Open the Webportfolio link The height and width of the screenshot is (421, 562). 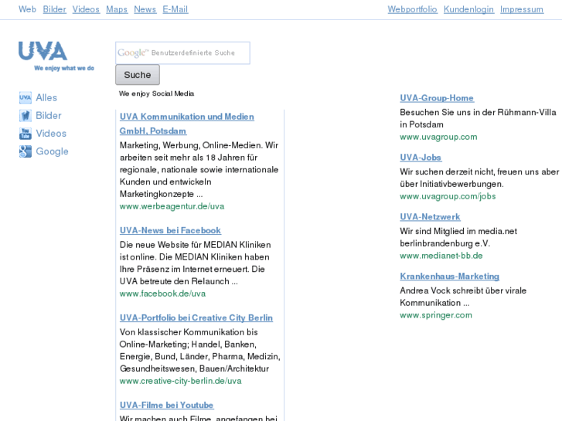click(413, 9)
